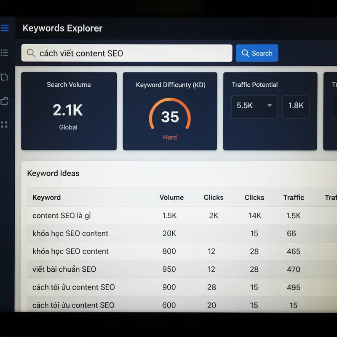Screen dimensions: 337x337
Task: Click the orange Keyword Difficulty gauge
Action: coord(170,115)
